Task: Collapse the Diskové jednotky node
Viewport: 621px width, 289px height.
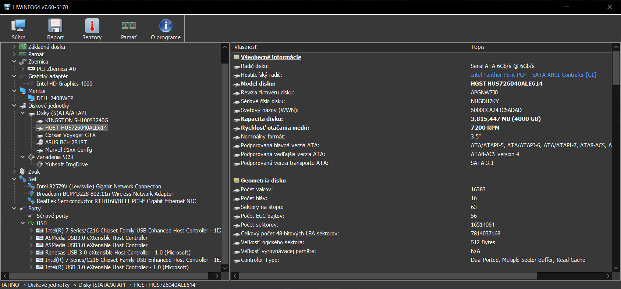Action: [14, 106]
